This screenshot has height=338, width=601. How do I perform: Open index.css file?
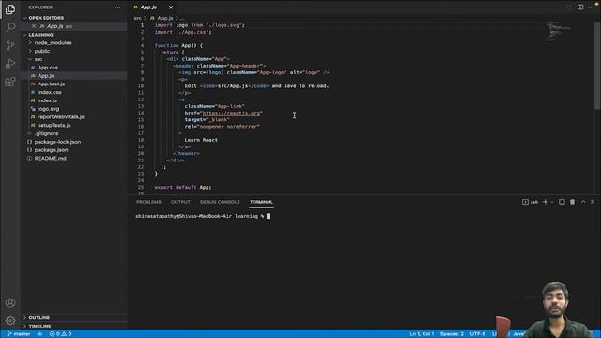coord(50,92)
